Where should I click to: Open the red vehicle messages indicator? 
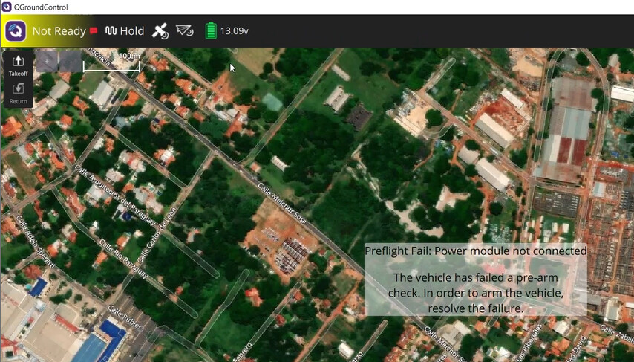pyautogui.click(x=94, y=31)
